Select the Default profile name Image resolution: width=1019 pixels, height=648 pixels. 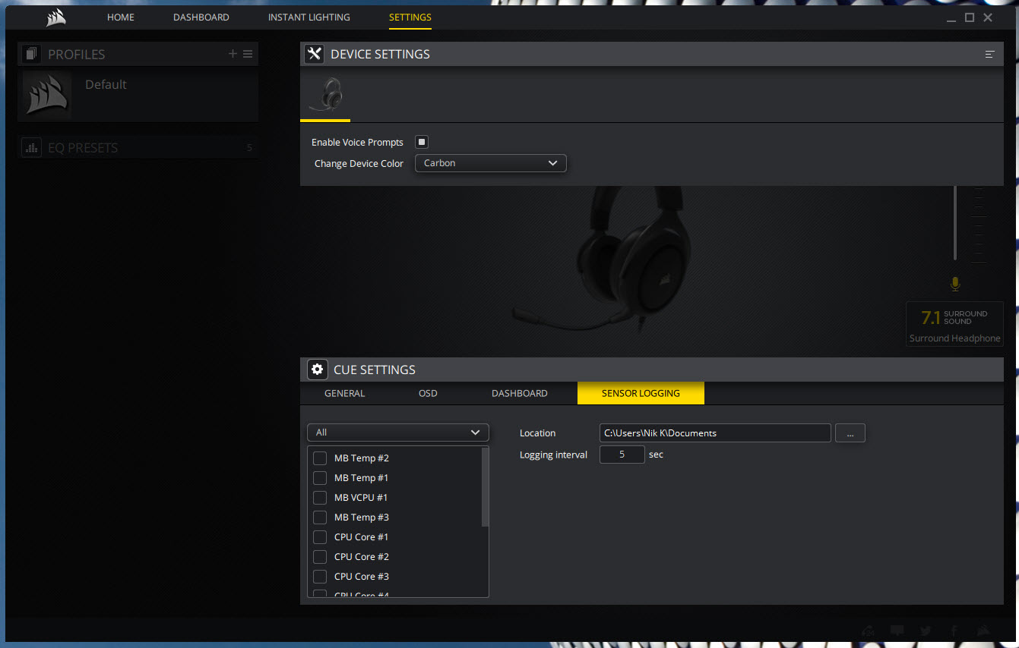click(106, 84)
